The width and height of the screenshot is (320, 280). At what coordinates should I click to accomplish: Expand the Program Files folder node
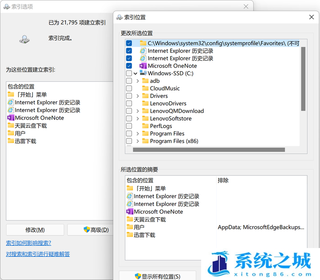(138, 134)
